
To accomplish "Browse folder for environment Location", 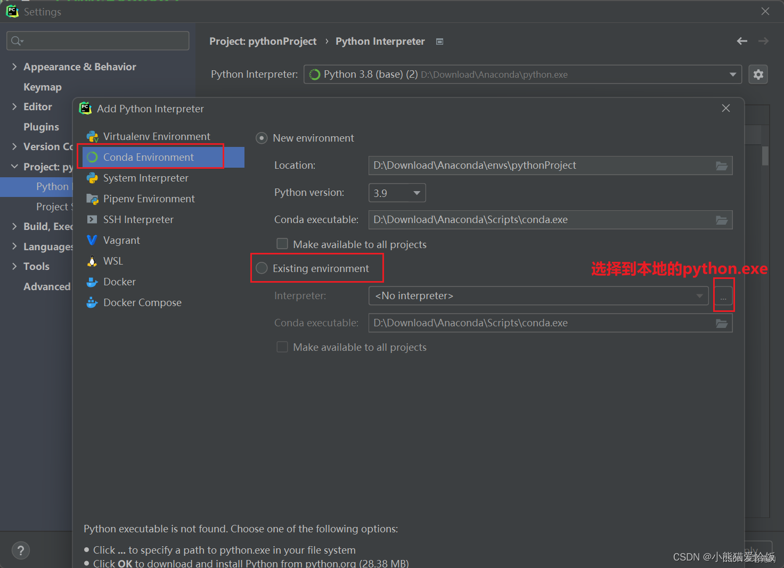I will coord(722,166).
